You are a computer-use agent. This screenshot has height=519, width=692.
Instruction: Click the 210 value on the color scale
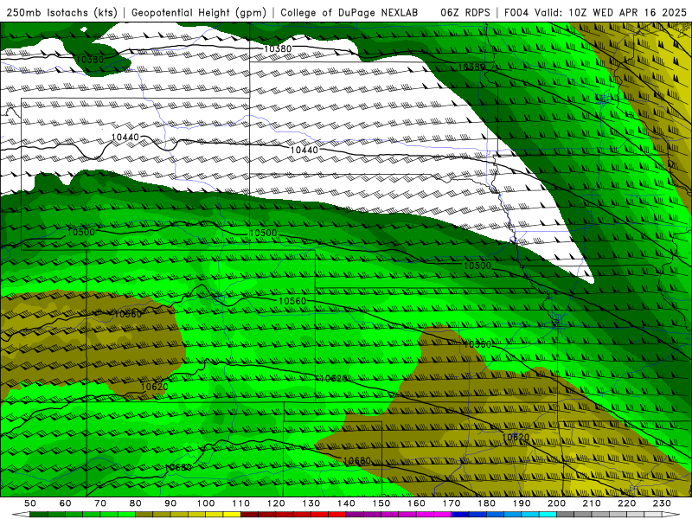click(x=592, y=503)
